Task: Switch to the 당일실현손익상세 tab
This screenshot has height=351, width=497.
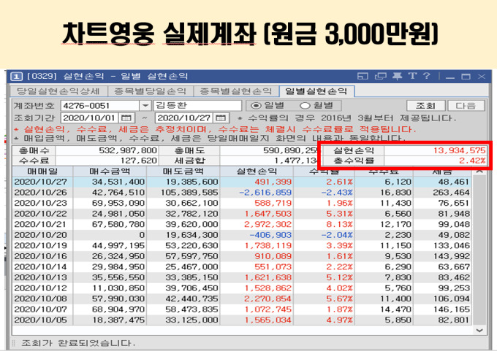Action: [x=57, y=91]
